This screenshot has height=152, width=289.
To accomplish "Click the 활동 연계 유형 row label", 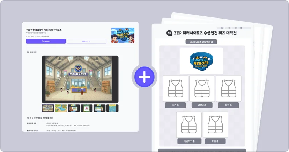I will [x=31, y=123].
